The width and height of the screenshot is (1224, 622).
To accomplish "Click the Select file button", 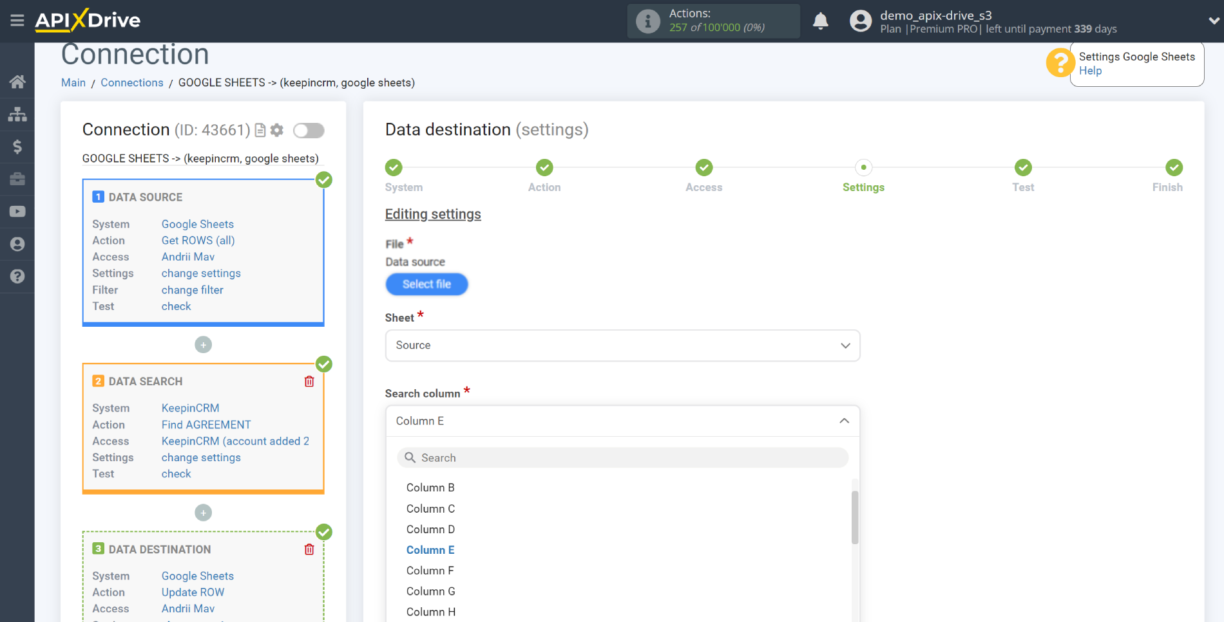I will [x=426, y=284].
